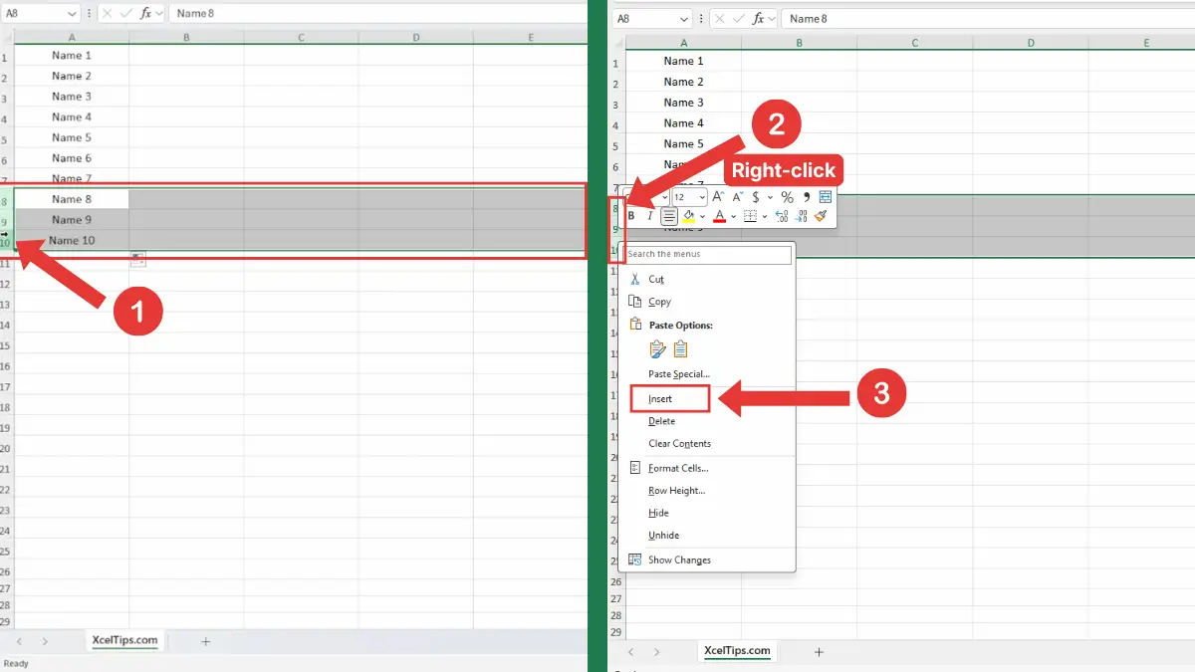This screenshot has height=672, width=1195.
Task: Apply Comma Style from mini toolbar
Action: (x=806, y=197)
